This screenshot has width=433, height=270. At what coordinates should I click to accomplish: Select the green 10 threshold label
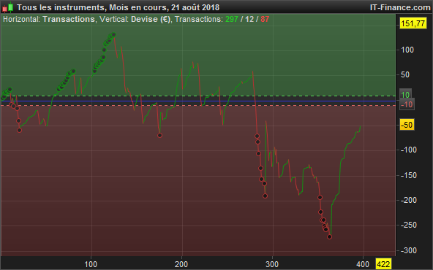click(405, 95)
